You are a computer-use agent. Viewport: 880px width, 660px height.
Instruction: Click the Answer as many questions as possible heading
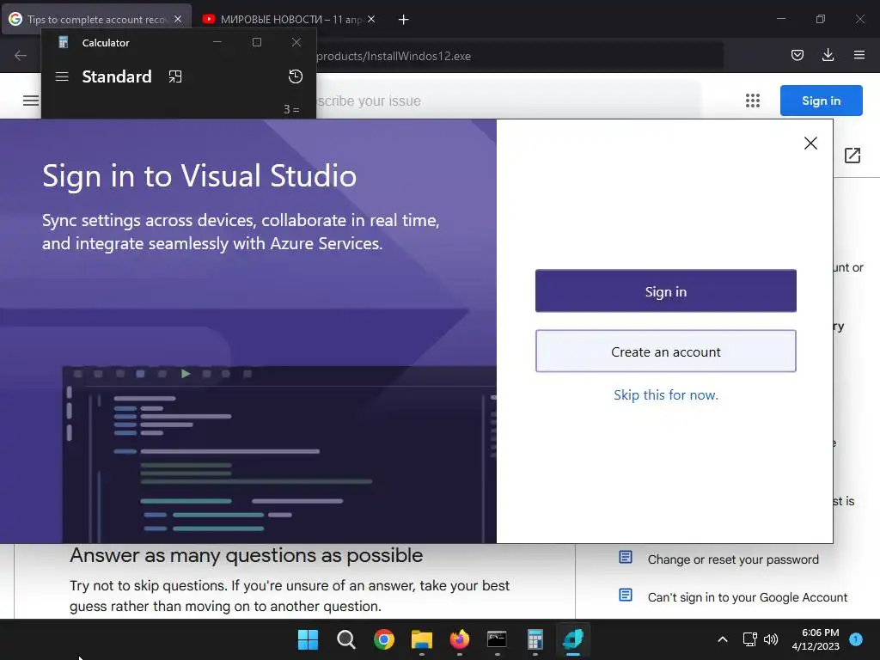(247, 556)
